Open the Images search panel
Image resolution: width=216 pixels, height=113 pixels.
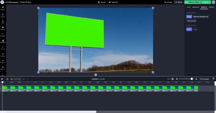(3, 35)
